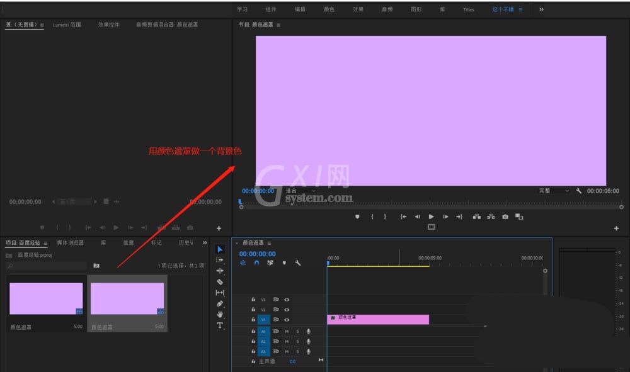Click the Extract button in program monitor
The width and height of the screenshot is (630, 372).
coord(491,217)
